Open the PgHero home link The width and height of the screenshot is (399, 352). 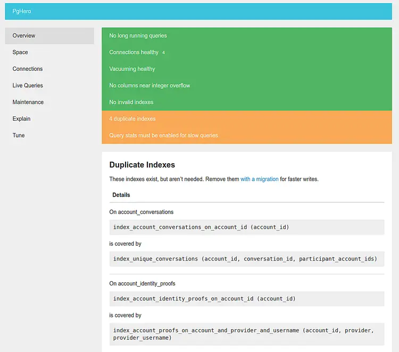pos(22,11)
